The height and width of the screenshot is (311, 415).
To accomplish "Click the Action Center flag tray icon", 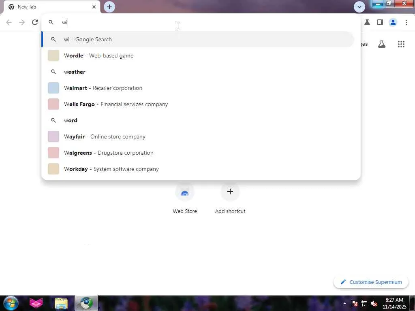I will pyautogui.click(x=355, y=303).
